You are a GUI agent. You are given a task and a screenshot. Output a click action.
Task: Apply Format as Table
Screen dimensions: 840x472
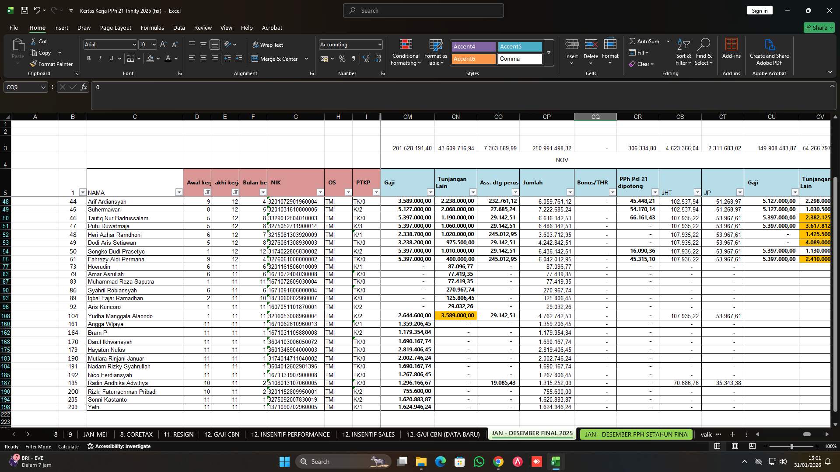[x=435, y=52]
